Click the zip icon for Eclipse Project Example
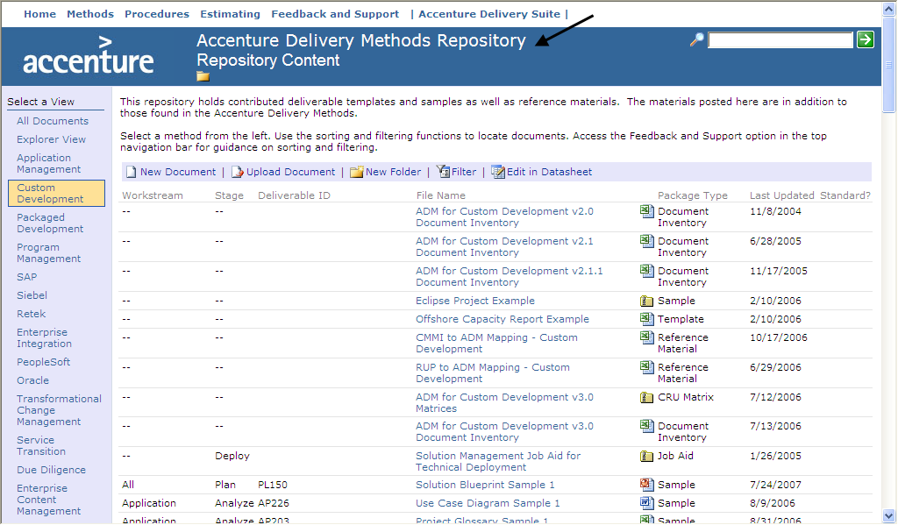The image size is (898, 525). 646,302
